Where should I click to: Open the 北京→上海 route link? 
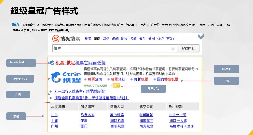point(178,115)
